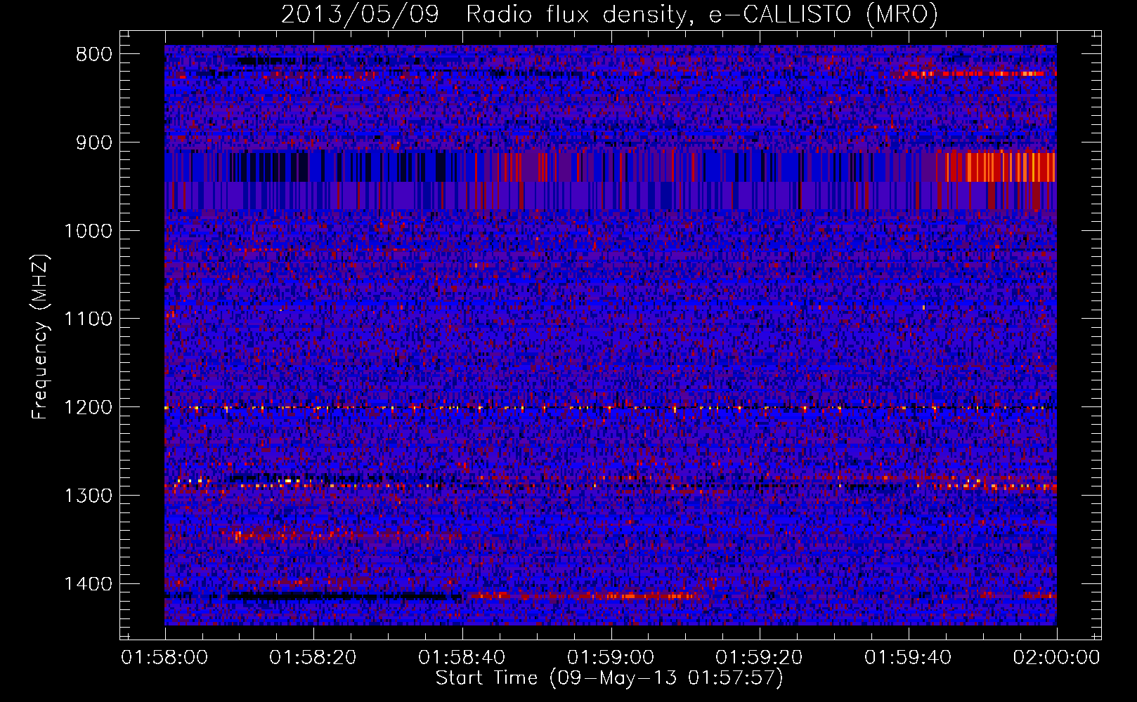Click the 01:58:00 time tick label
Viewport: 1137px width, 702px height.
pos(164,658)
